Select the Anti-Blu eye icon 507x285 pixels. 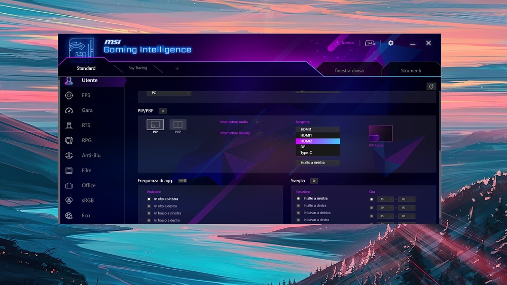click(x=69, y=155)
